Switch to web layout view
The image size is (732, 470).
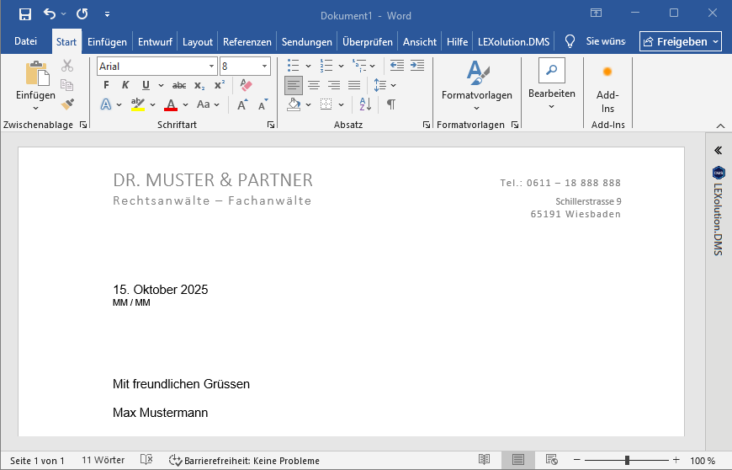tap(551, 460)
